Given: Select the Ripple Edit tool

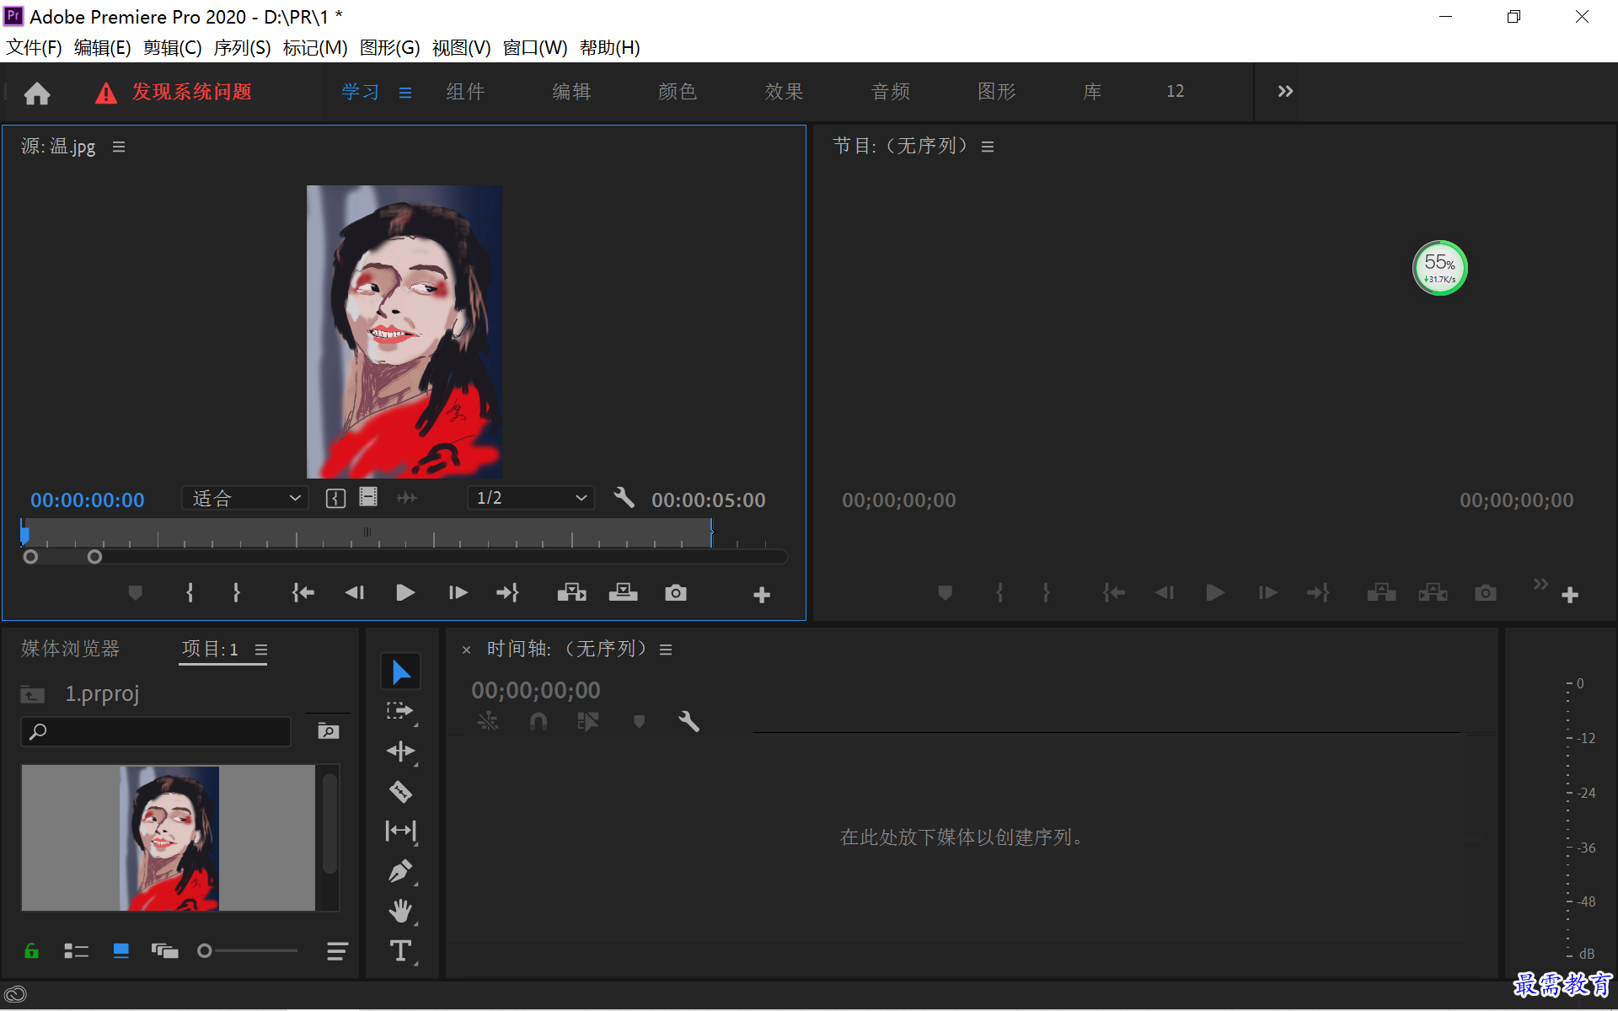Looking at the screenshot, I should point(401,751).
